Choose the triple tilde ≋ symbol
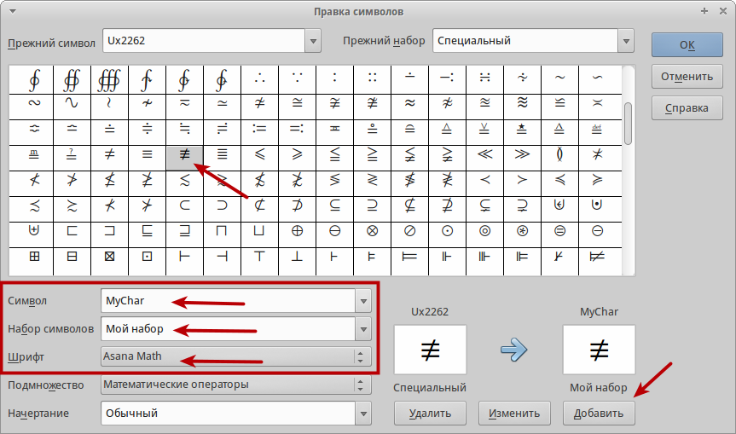 coord(523,103)
